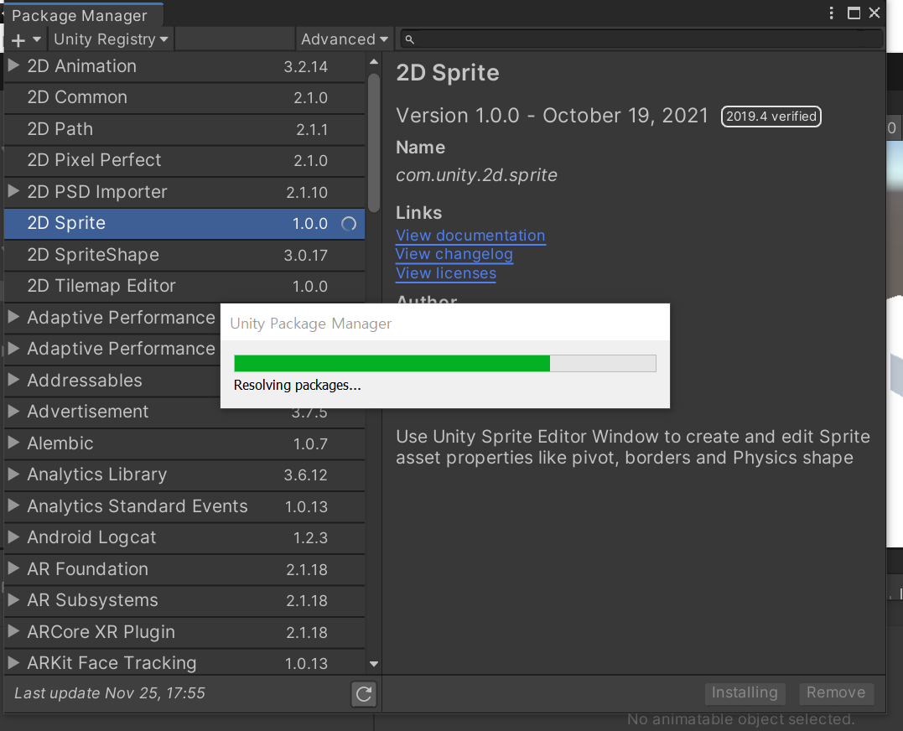Click the 3.2.14 version of 2D Animation

click(x=306, y=67)
